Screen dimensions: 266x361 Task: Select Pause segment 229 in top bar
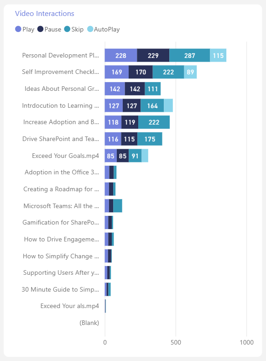pyautogui.click(x=153, y=55)
